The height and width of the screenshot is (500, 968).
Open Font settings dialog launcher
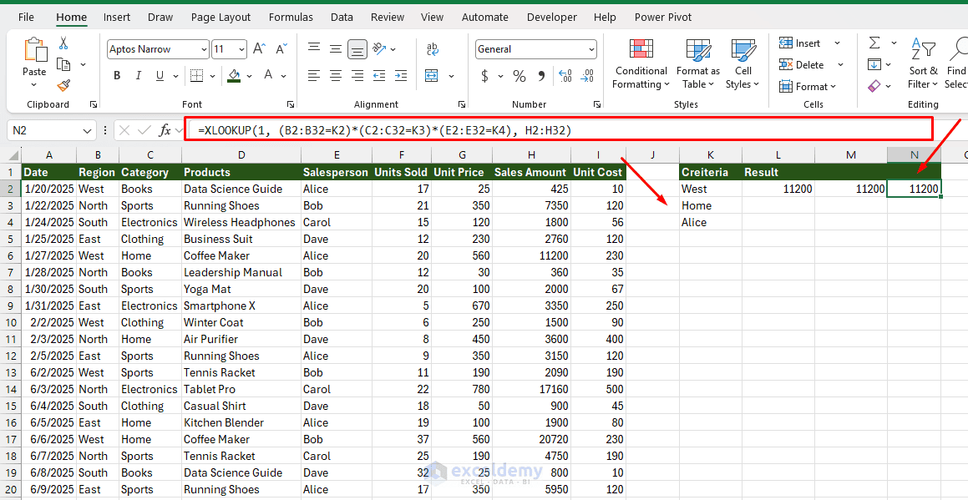tap(291, 104)
